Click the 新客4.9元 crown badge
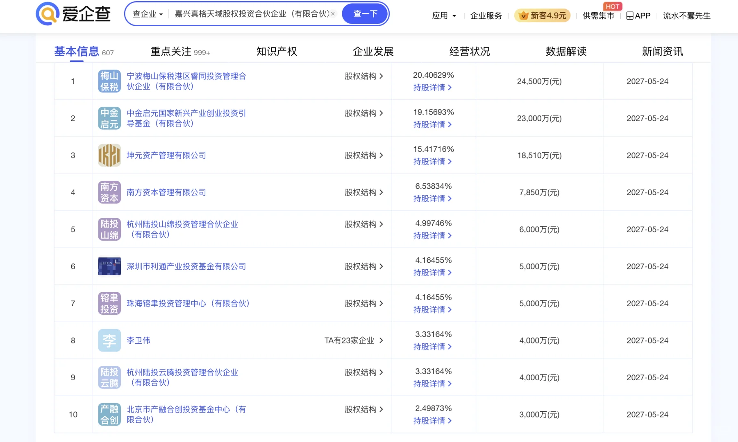The height and width of the screenshot is (442, 738). [542, 16]
